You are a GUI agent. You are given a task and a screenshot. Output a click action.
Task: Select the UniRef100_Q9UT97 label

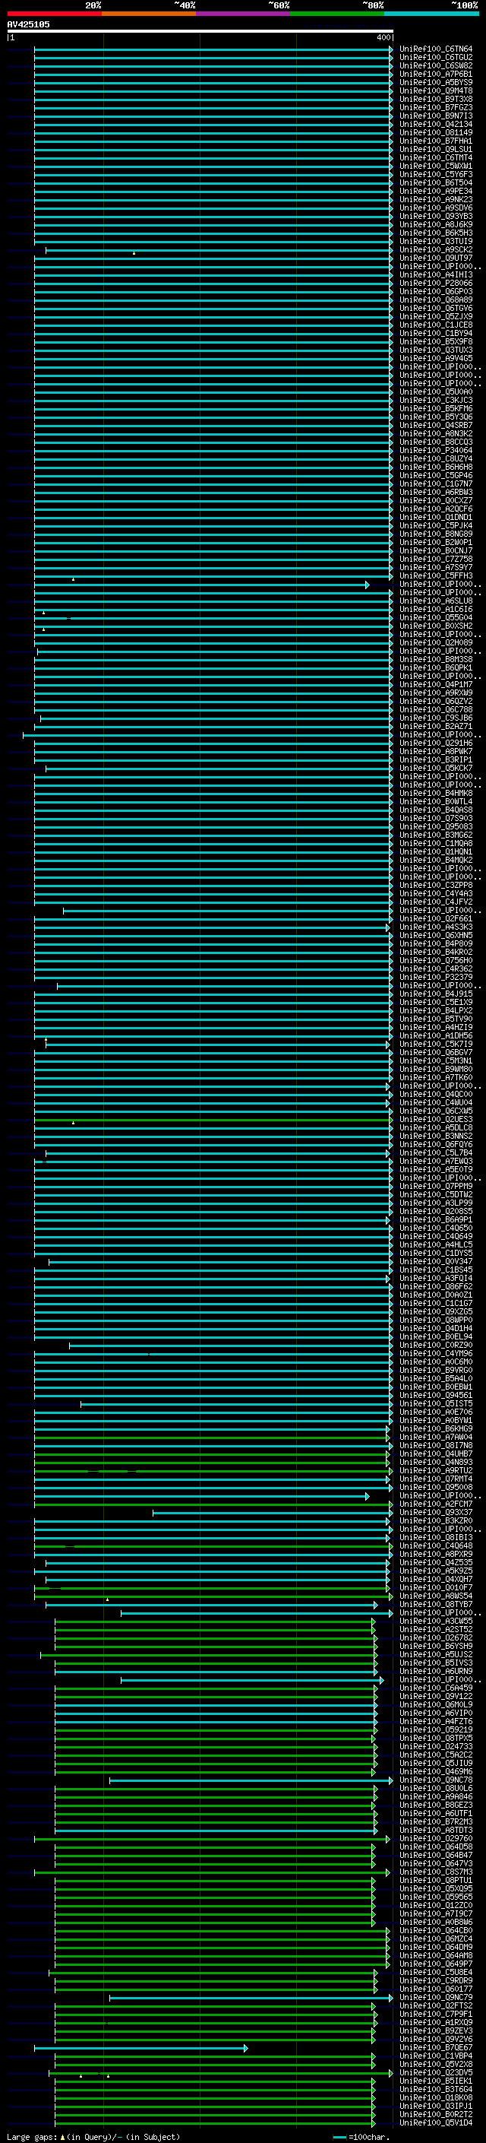[435, 258]
